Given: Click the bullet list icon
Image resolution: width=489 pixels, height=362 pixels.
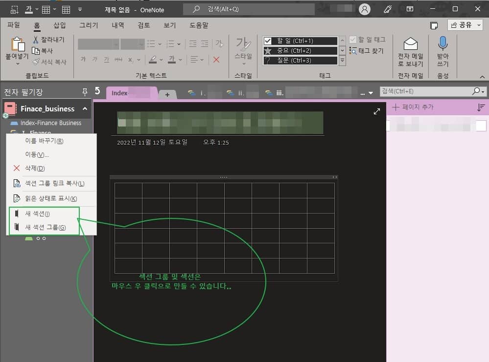Looking at the screenshot, I should [151, 44].
